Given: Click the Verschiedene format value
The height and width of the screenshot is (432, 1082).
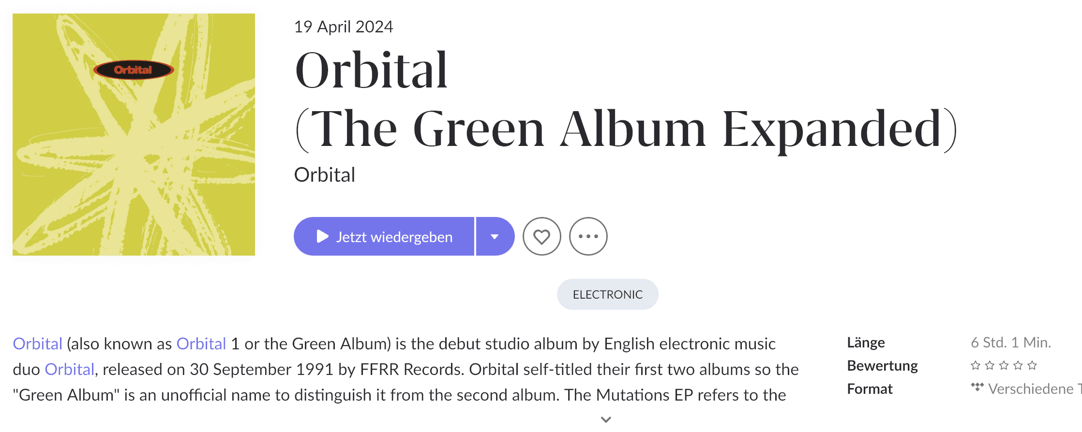Looking at the screenshot, I should pyautogui.click(x=1031, y=389).
